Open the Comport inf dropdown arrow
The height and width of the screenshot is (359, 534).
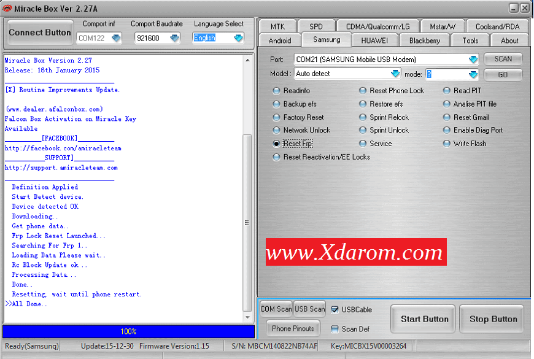click(116, 38)
